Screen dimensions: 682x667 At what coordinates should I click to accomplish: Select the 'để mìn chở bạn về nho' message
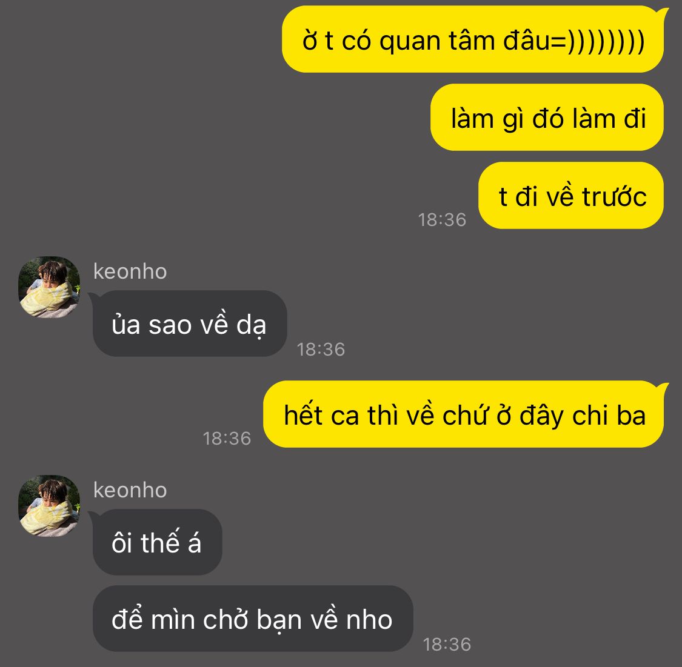[253, 619]
